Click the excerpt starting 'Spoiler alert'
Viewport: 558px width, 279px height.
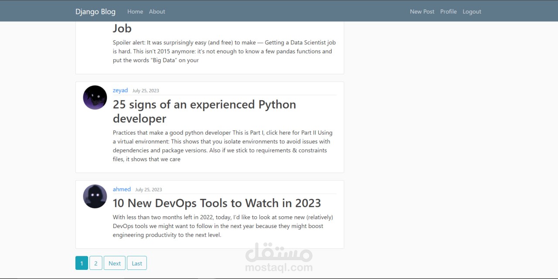pos(224,51)
